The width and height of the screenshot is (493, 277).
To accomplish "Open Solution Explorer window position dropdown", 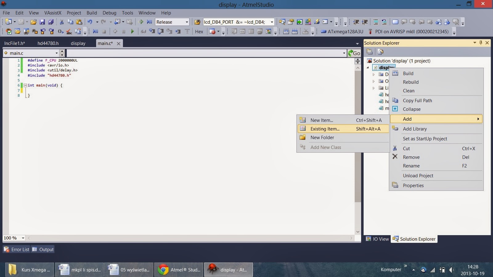I will pos(475,43).
